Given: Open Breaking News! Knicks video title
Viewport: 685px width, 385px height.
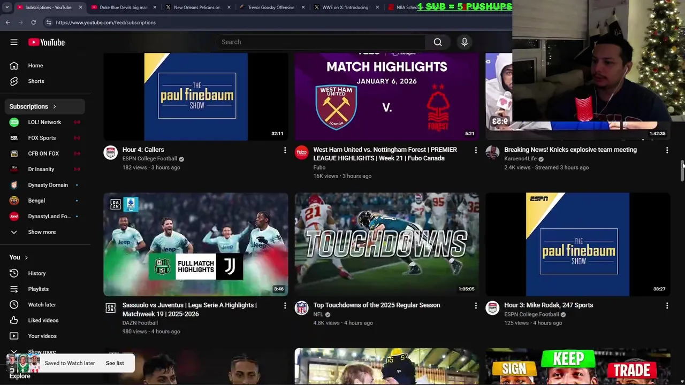Looking at the screenshot, I should [x=570, y=150].
